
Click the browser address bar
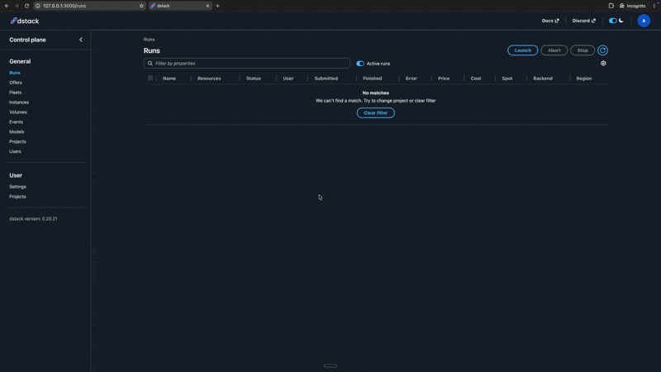89,6
